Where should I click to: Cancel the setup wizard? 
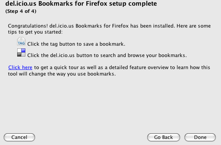point(19,137)
